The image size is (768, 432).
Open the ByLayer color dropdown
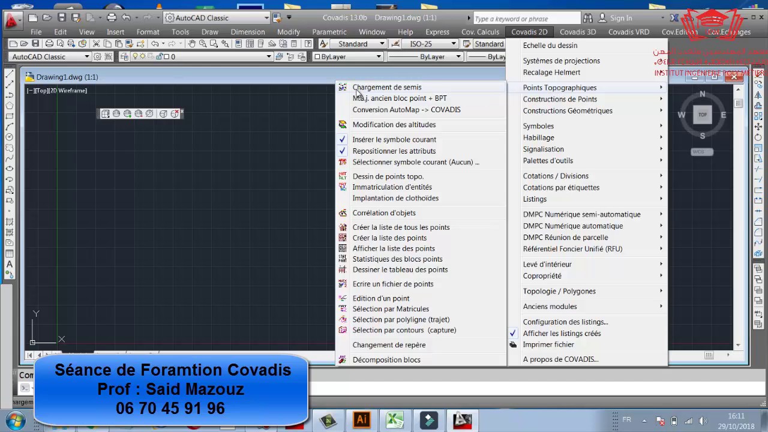[379, 56]
